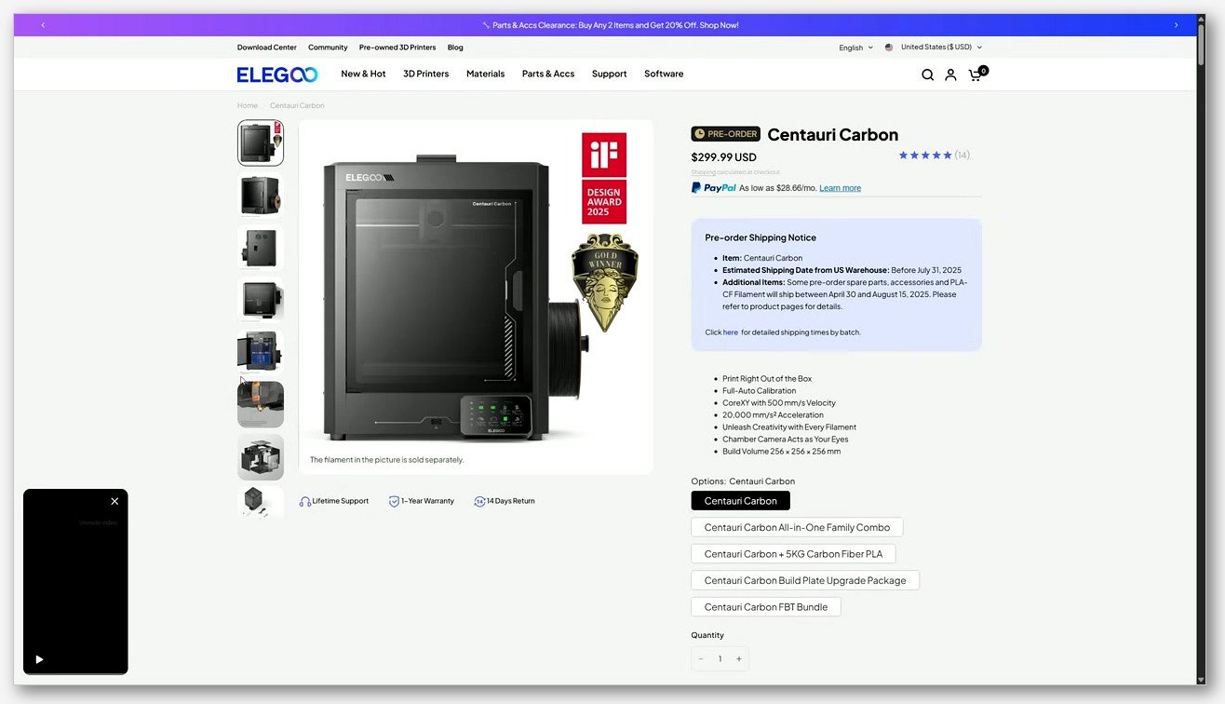Open the shopping cart icon
1225x704 pixels.
tap(976, 74)
